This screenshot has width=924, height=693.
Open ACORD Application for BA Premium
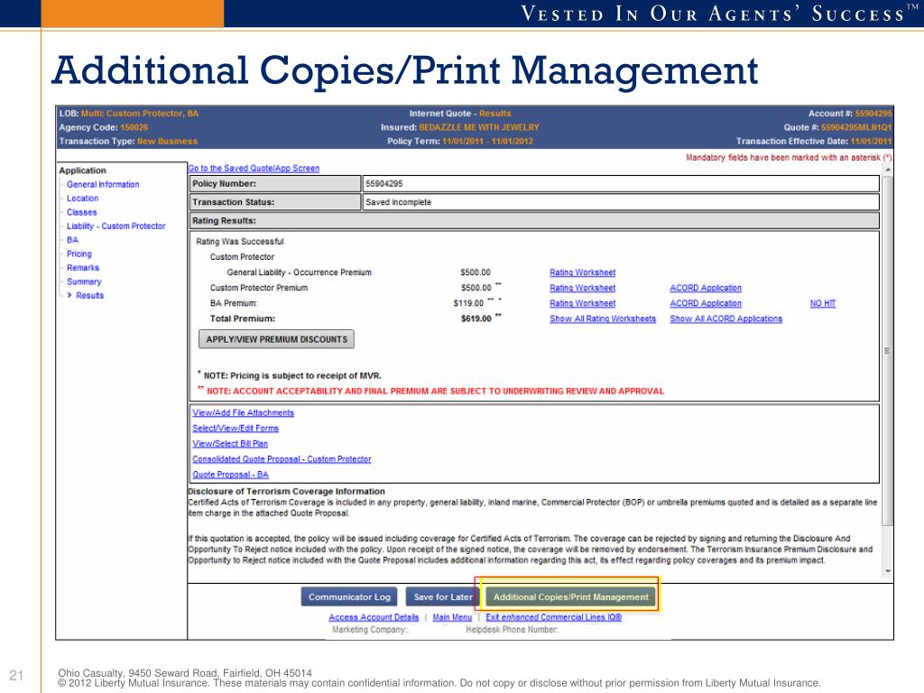click(706, 303)
